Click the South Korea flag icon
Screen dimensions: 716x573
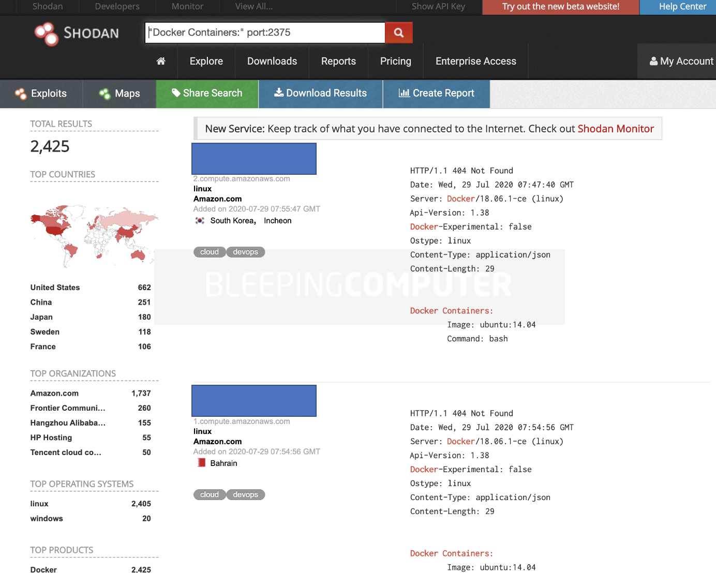coord(200,221)
